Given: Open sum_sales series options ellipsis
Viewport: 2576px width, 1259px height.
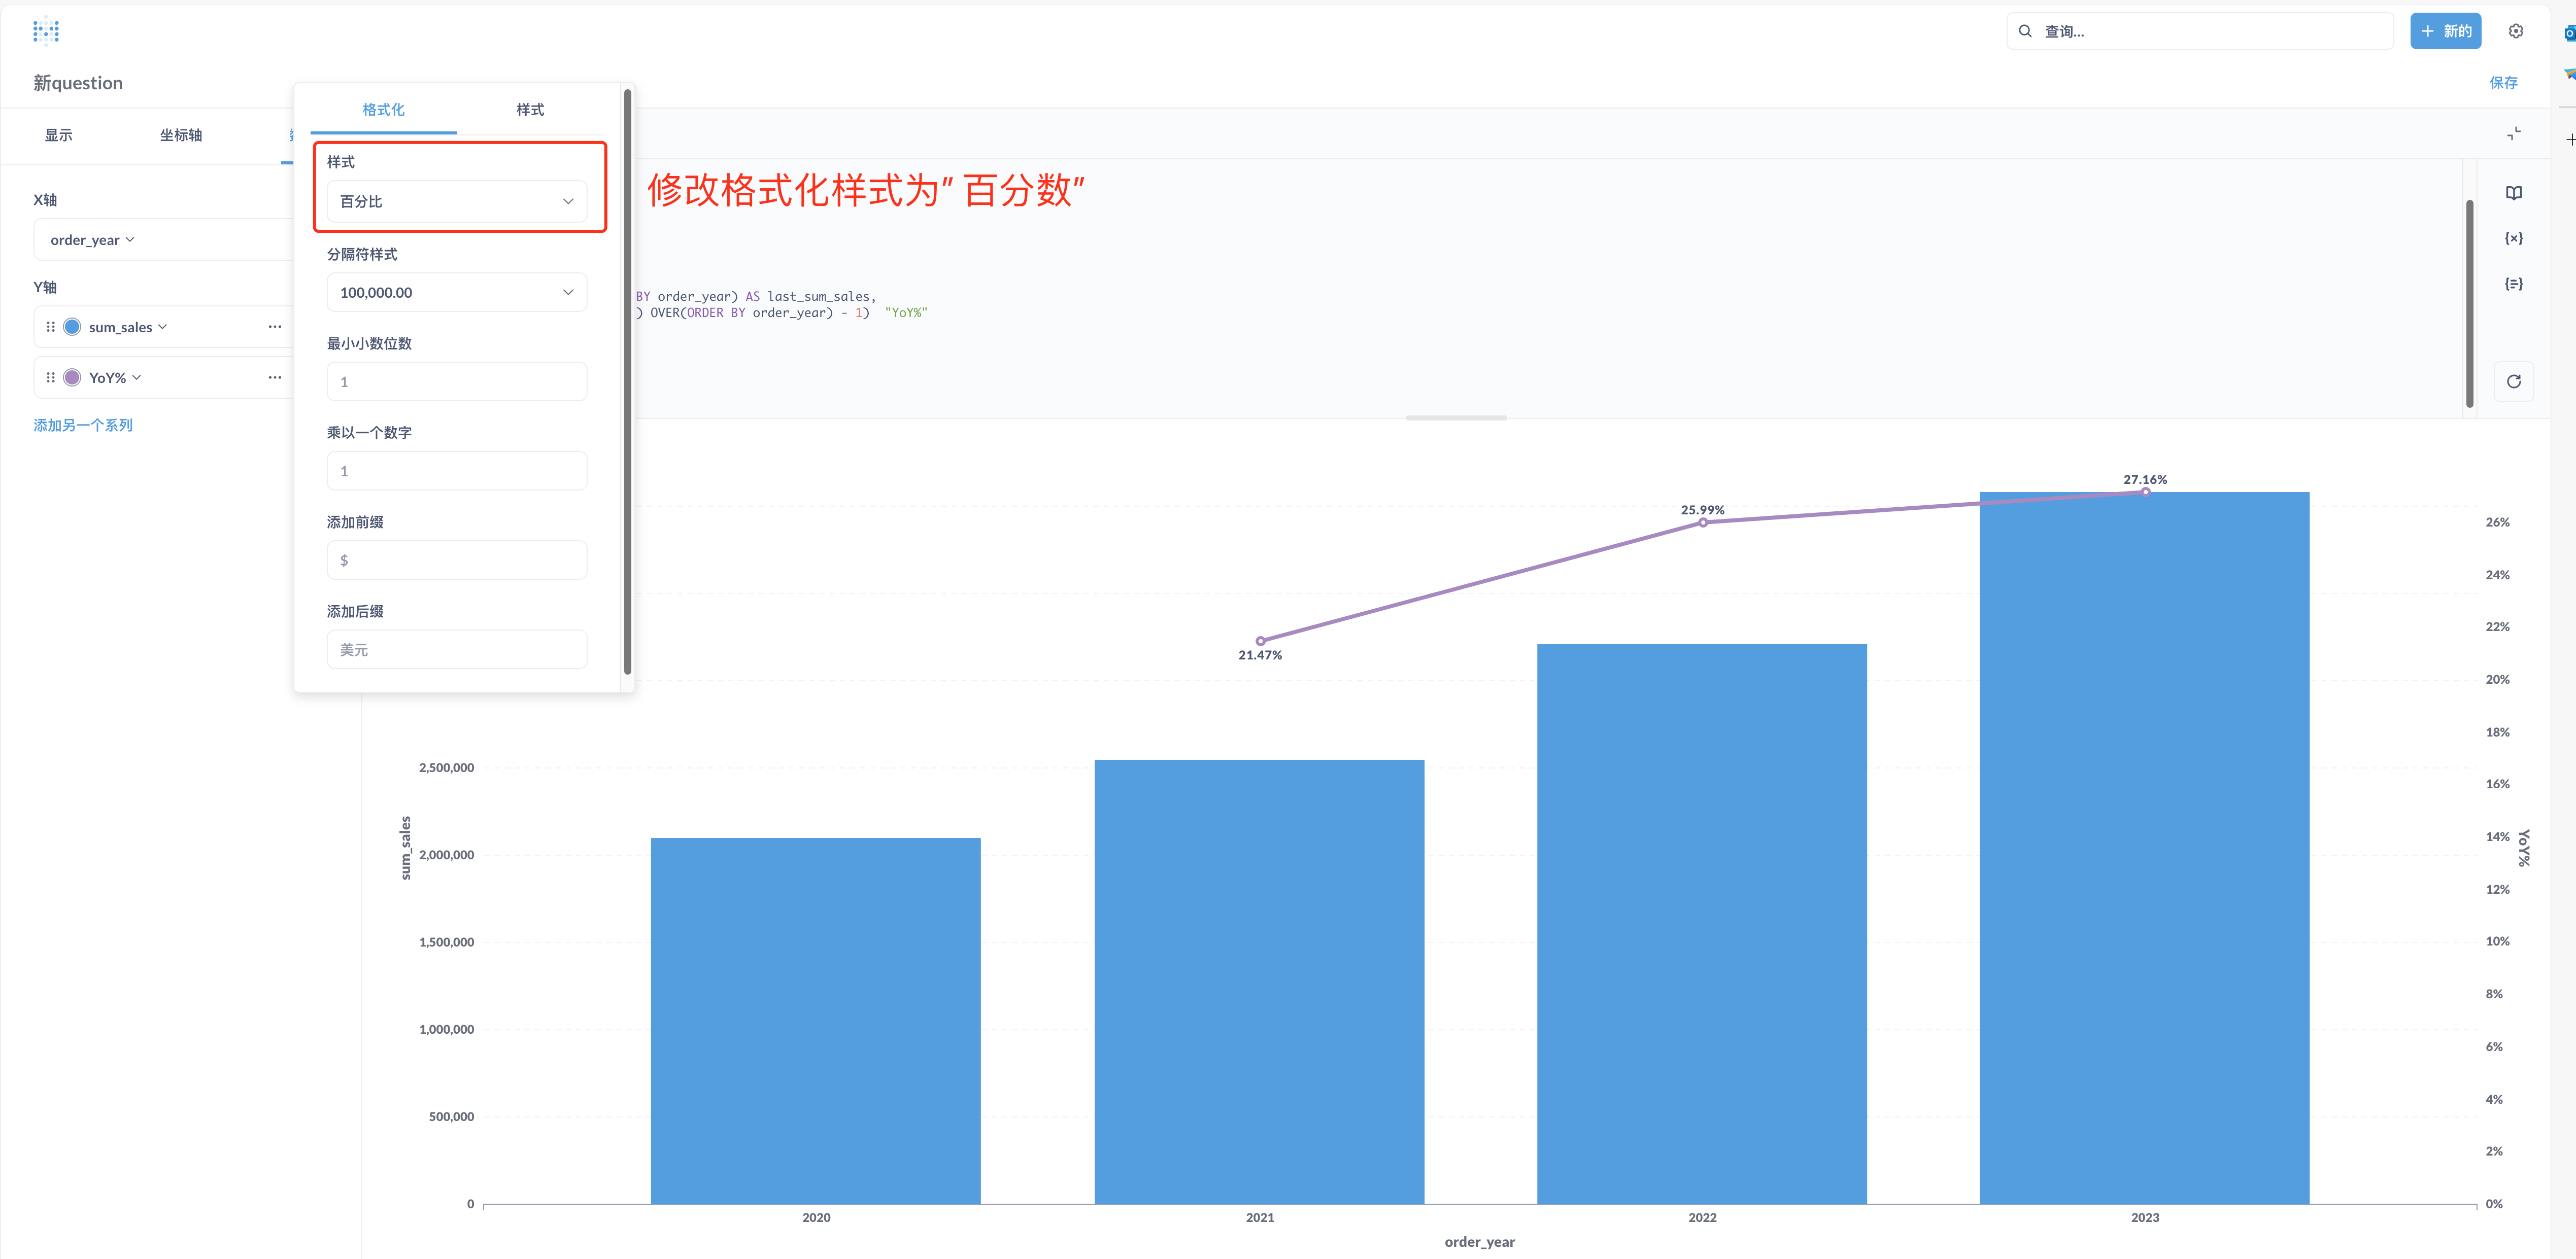Looking at the screenshot, I should tap(274, 327).
